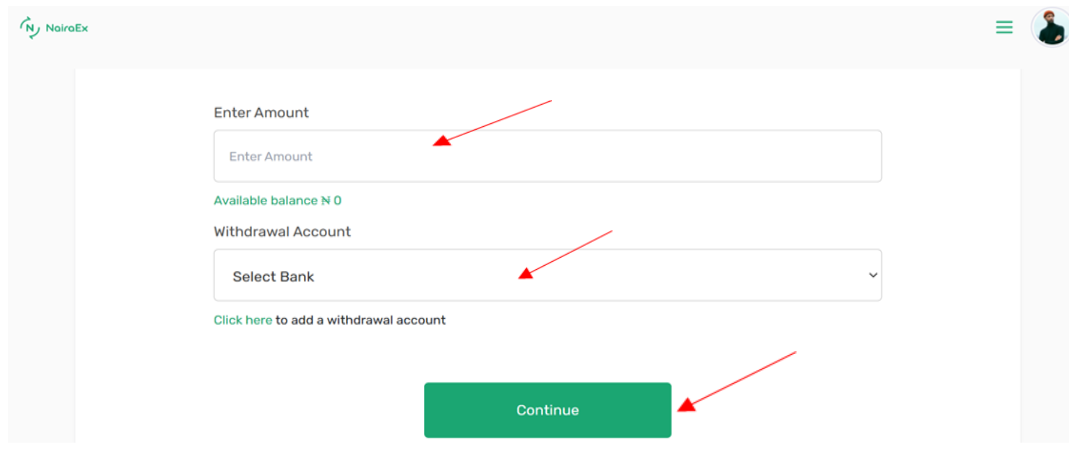Open the user profile avatar
This screenshot has width=1069, height=449.
coord(1050,27)
